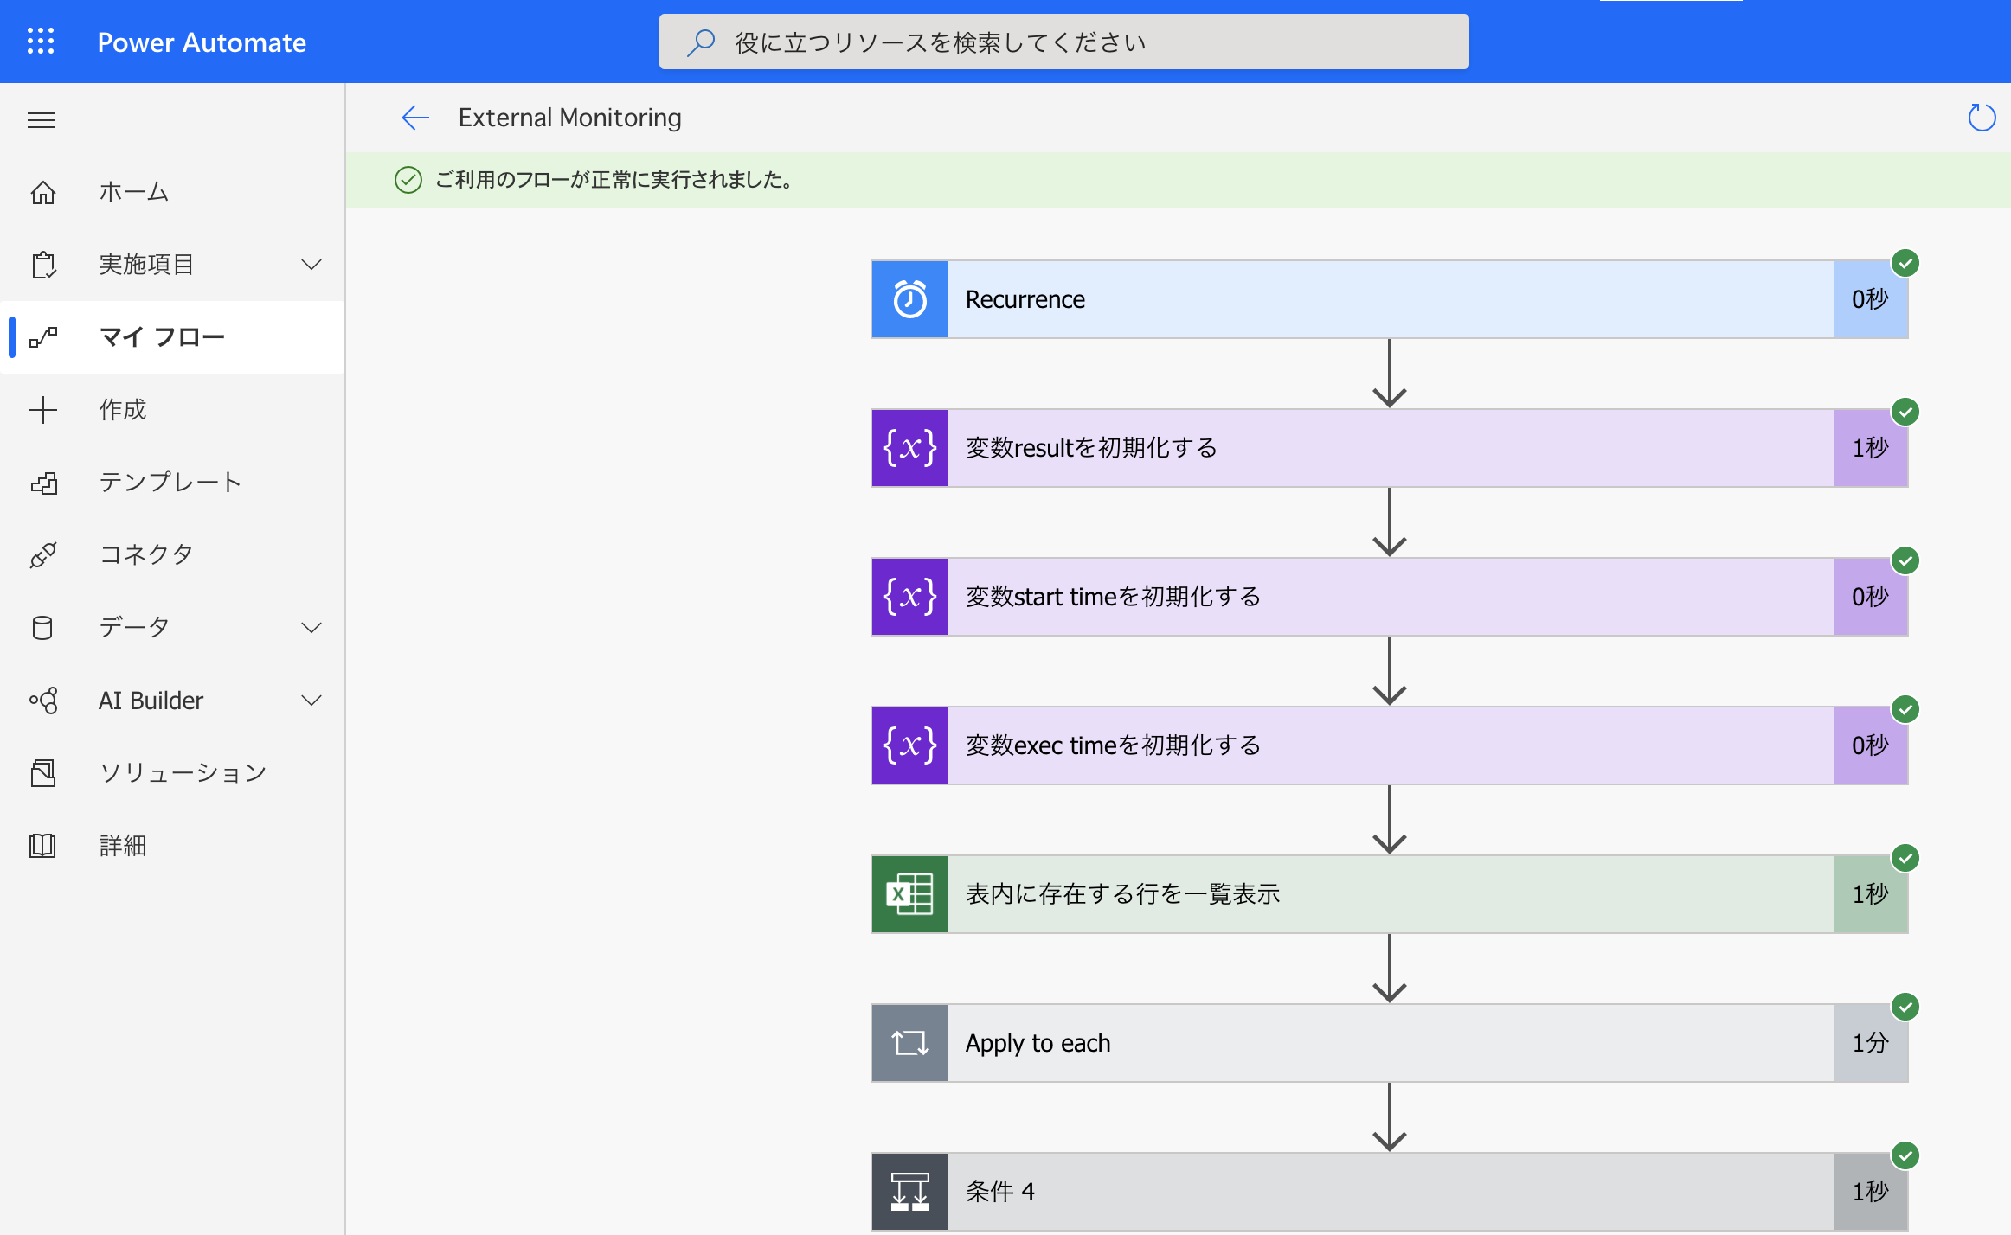Viewport: 2011px width, 1235px height.
Task: Open the app launcher grid icon
Action: coord(41,42)
